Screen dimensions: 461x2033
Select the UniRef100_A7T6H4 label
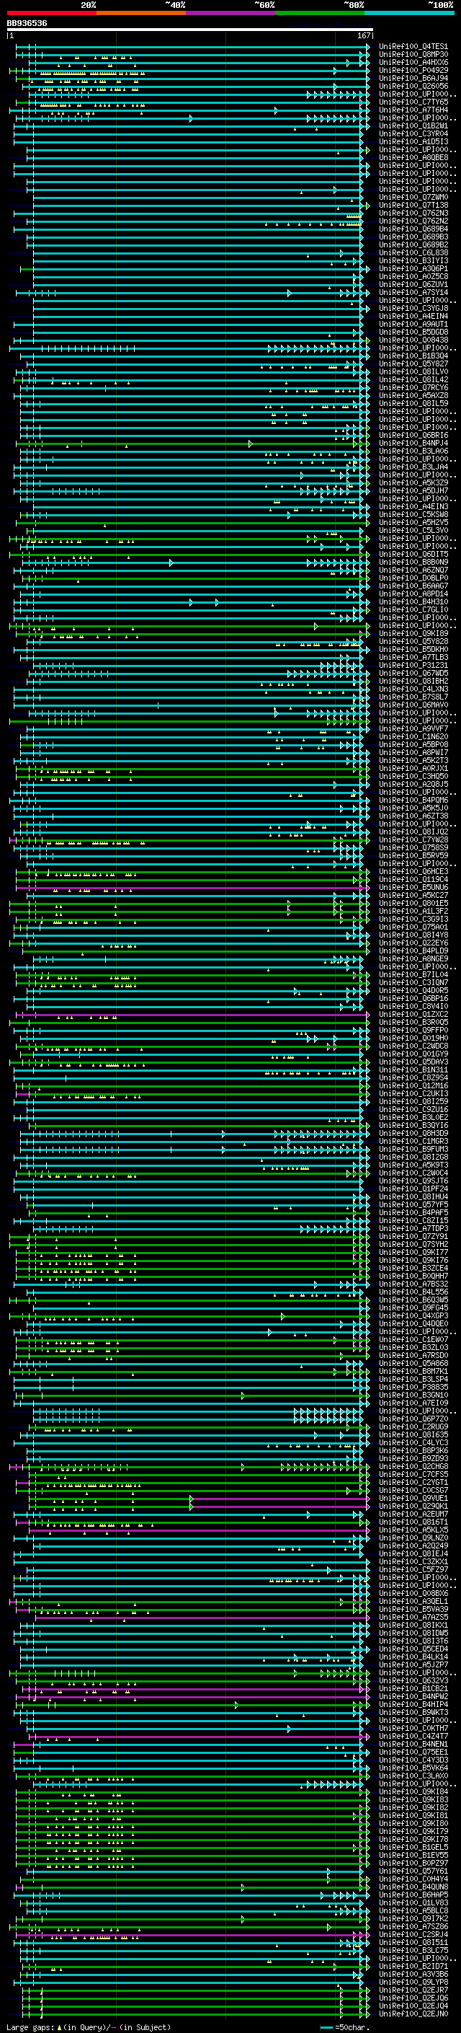pyautogui.click(x=413, y=110)
